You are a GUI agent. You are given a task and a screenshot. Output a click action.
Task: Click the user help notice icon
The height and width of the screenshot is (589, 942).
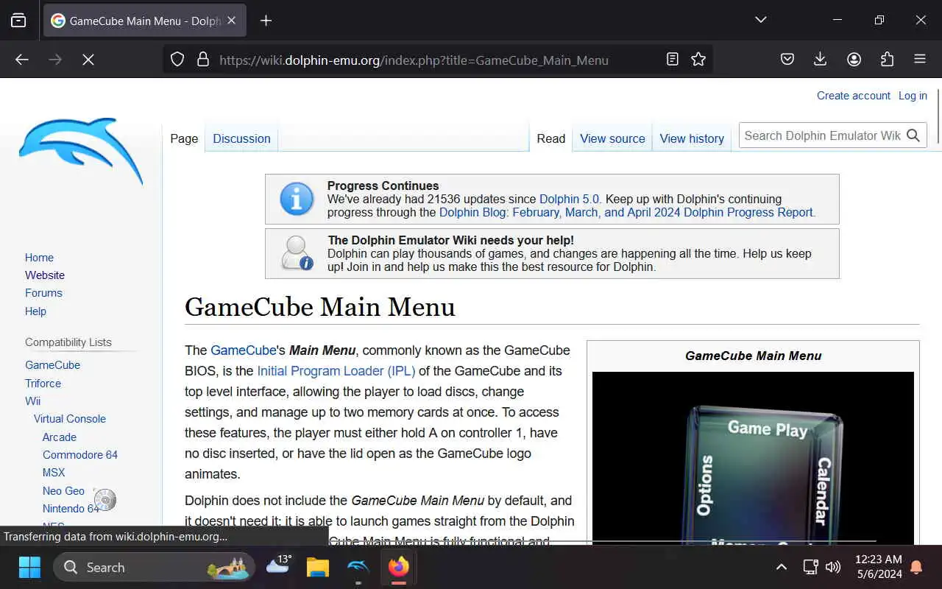pos(297,253)
